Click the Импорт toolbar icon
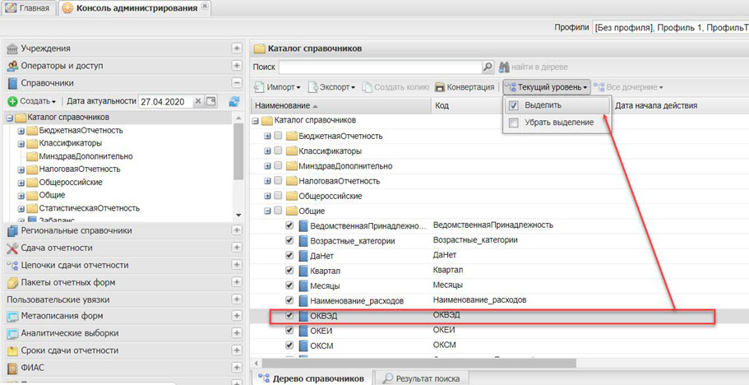 coord(259,86)
